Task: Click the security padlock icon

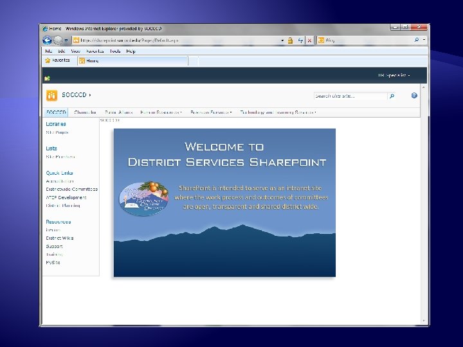Action: pyautogui.click(x=290, y=40)
